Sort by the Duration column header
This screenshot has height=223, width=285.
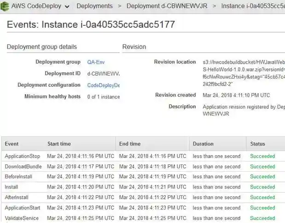click(x=203, y=144)
